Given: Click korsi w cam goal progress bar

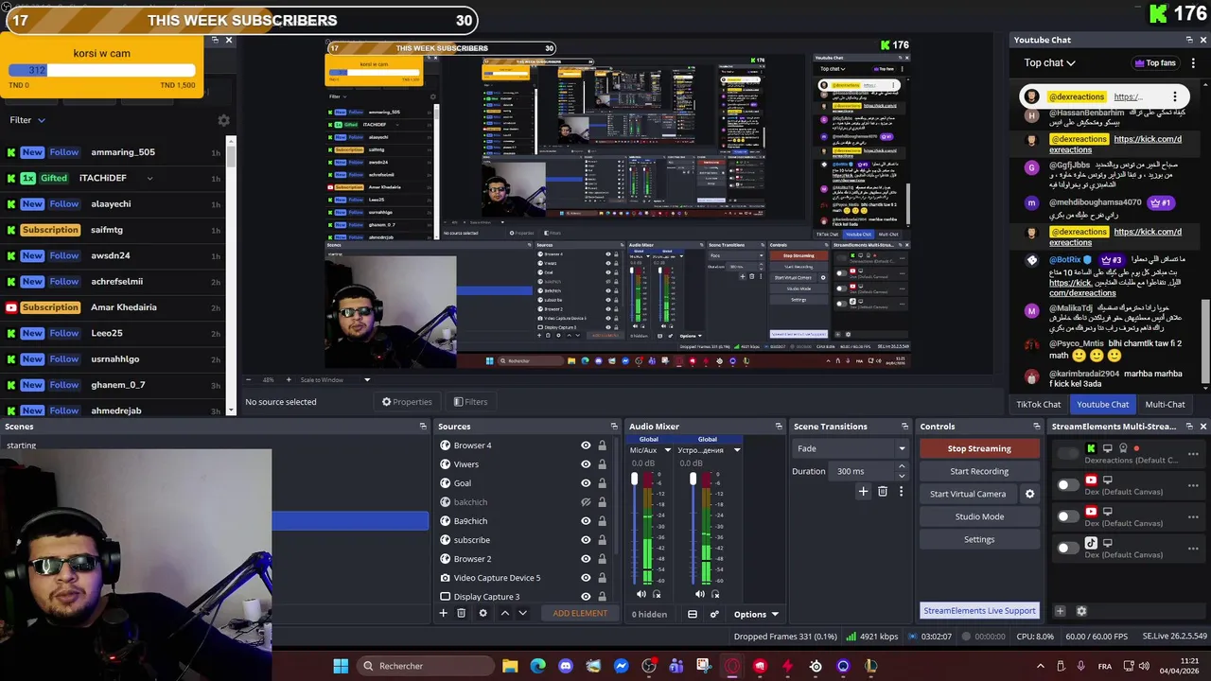Looking at the screenshot, I should [x=101, y=70].
